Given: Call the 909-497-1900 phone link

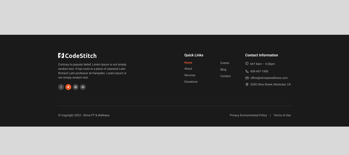Looking at the screenshot, I should 259,71.
